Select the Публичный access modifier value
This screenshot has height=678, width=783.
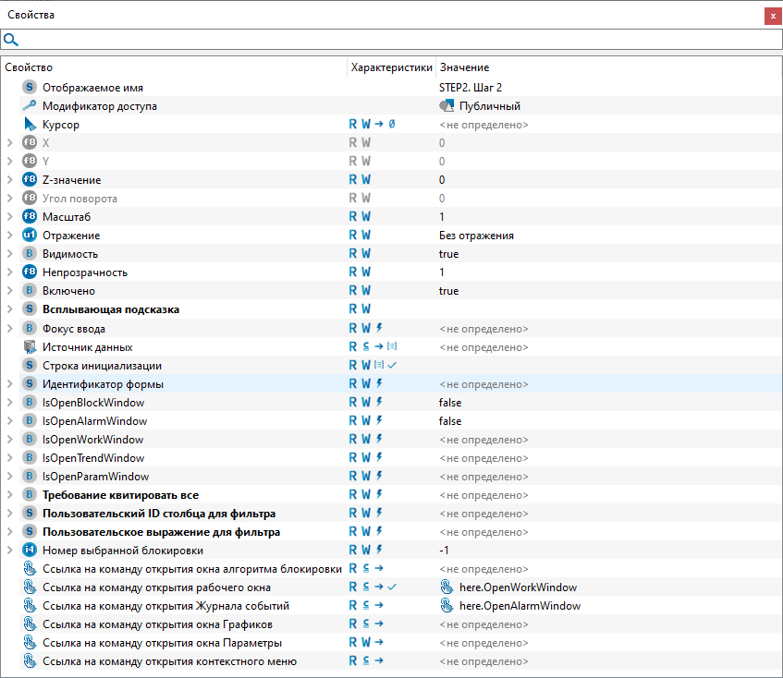coord(489,106)
